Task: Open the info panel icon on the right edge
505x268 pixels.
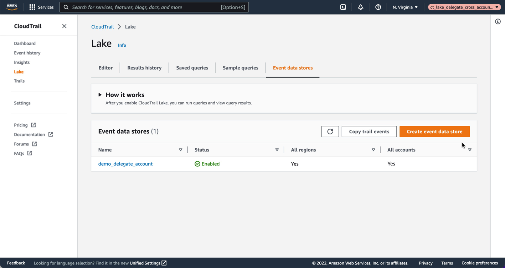Action: pos(498,21)
